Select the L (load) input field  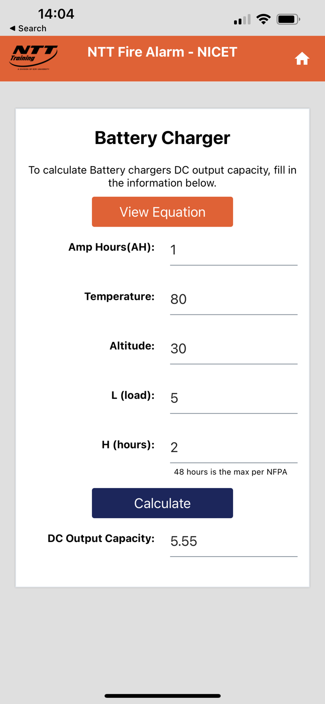click(233, 399)
